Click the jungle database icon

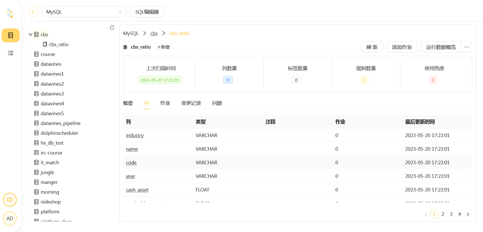[36, 172]
